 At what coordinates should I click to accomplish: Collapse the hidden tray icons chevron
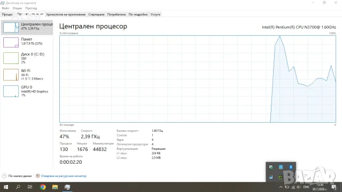point(281,187)
